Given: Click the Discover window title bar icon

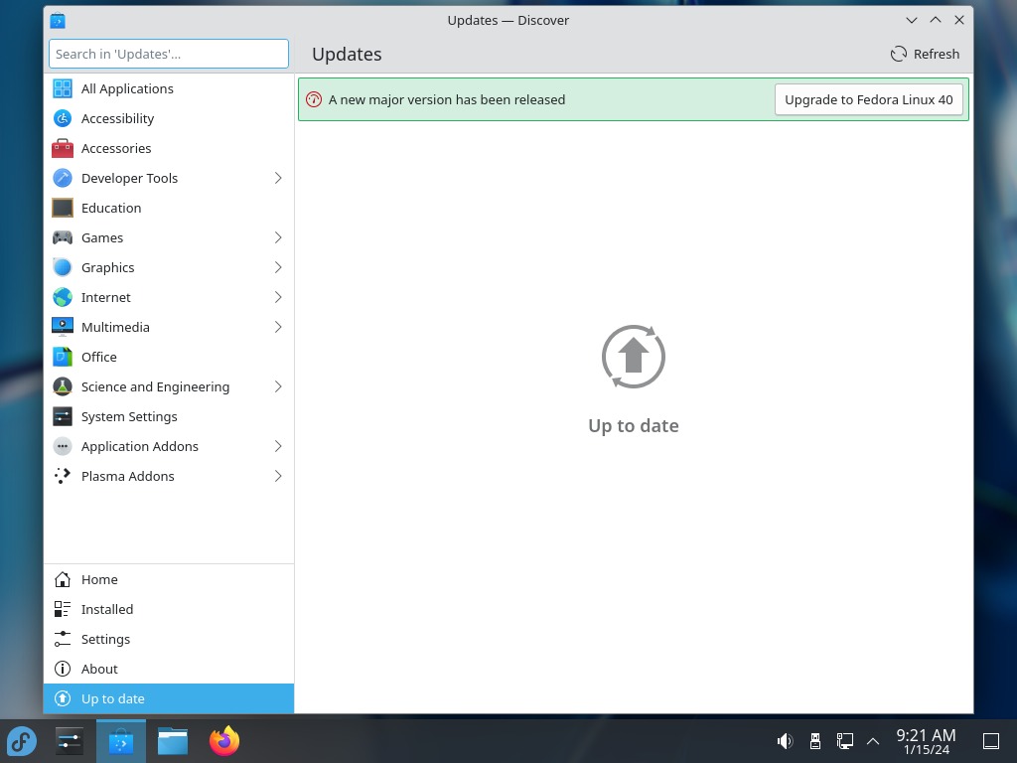Looking at the screenshot, I should point(58,21).
